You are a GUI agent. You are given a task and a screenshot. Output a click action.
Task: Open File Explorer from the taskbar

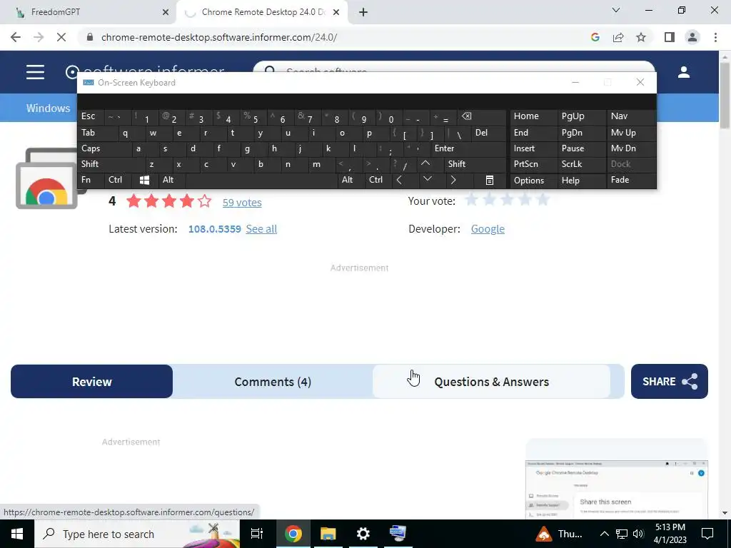(328, 534)
